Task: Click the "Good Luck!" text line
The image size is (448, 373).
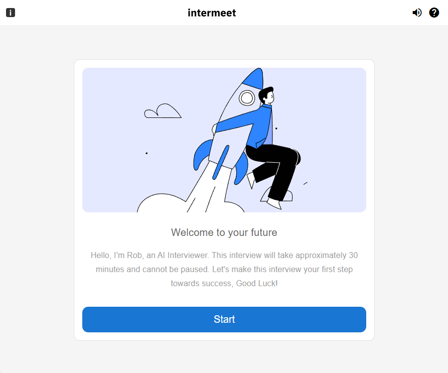Action: tap(224, 283)
